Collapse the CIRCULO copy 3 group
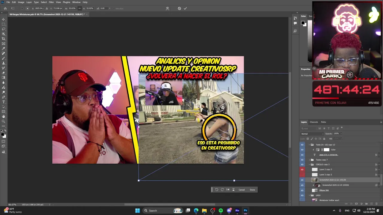This screenshot has height=215, width=383. tap(309, 165)
